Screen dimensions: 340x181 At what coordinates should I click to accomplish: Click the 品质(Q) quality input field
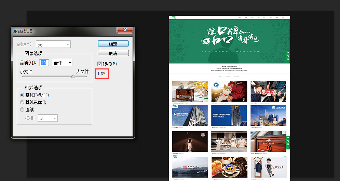(44, 63)
